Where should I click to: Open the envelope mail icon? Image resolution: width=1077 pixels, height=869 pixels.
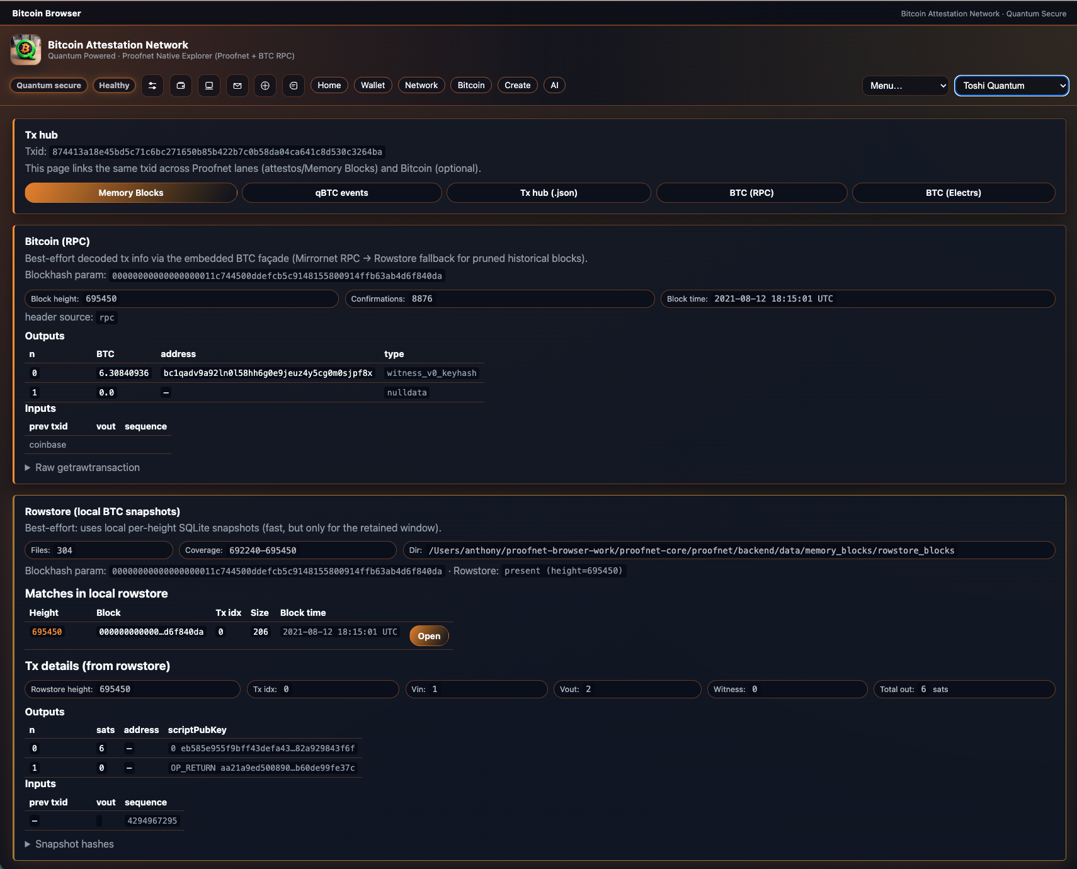point(237,86)
